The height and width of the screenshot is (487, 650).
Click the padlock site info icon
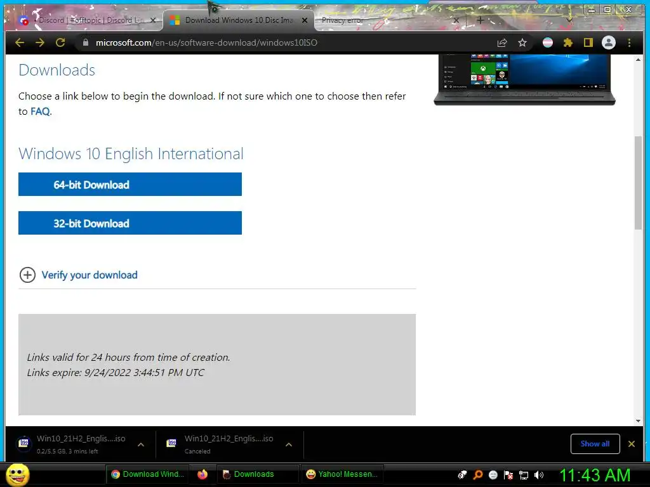[x=86, y=42]
